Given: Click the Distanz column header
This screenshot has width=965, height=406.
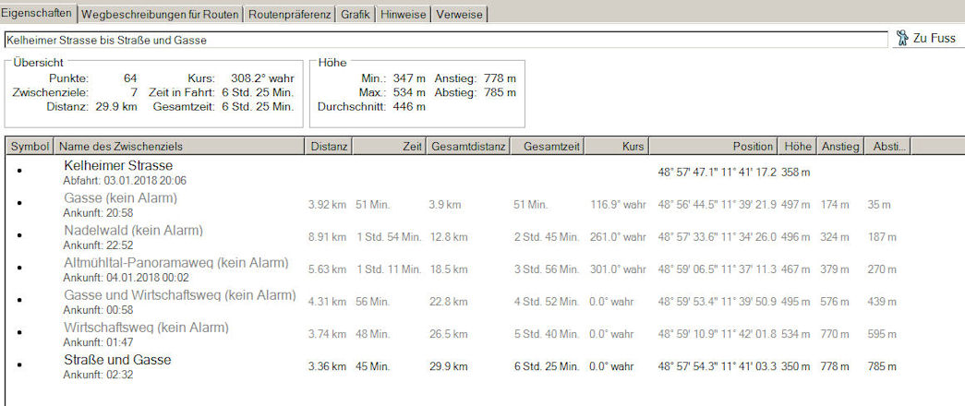Looking at the screenshot, I should [x=329, y=147].
